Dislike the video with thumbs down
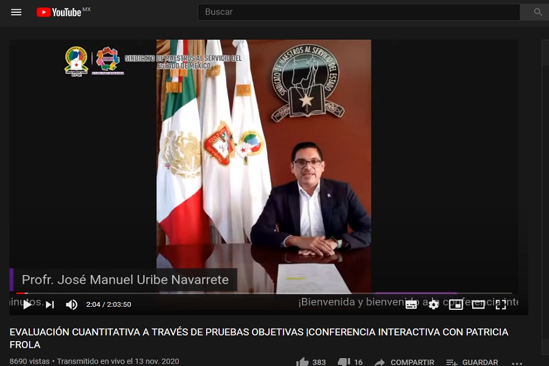The width and height of the screenshot is (549, 366). (344, 362)
